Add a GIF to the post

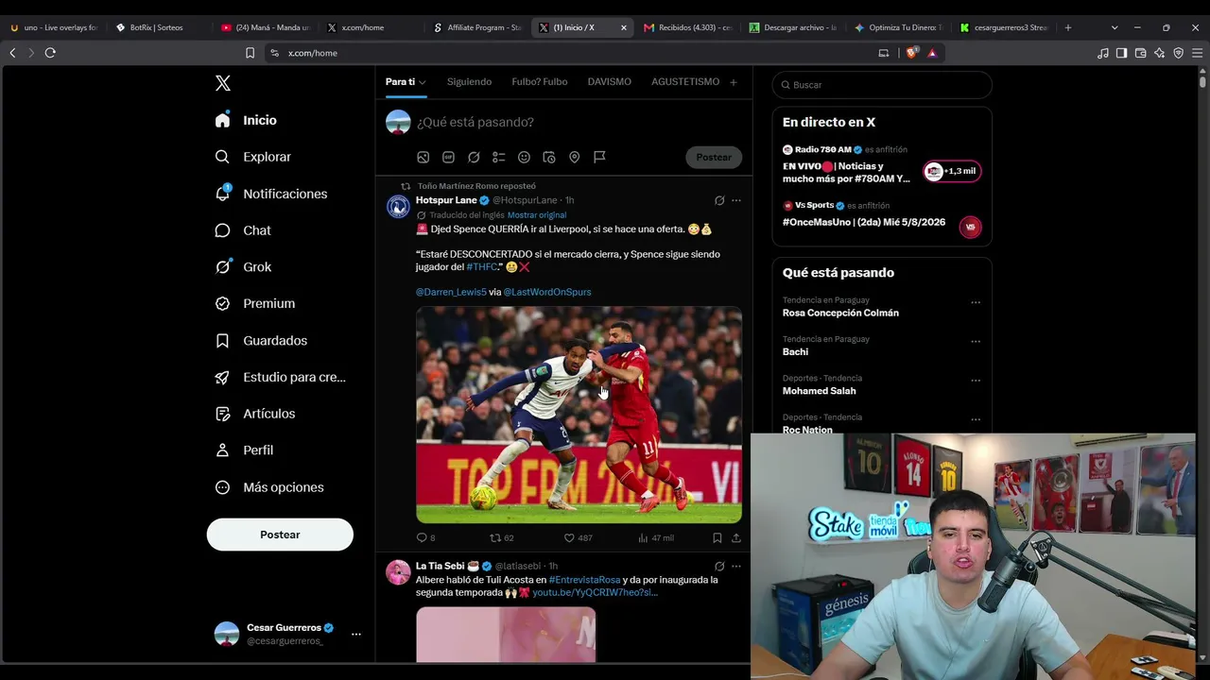tap(448, 157)
